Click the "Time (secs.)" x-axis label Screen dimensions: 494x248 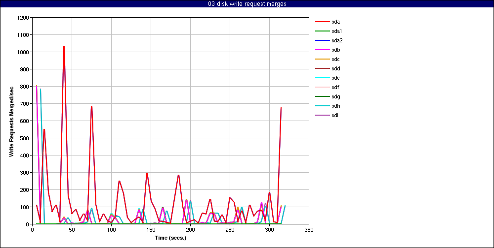coord(170,237)
